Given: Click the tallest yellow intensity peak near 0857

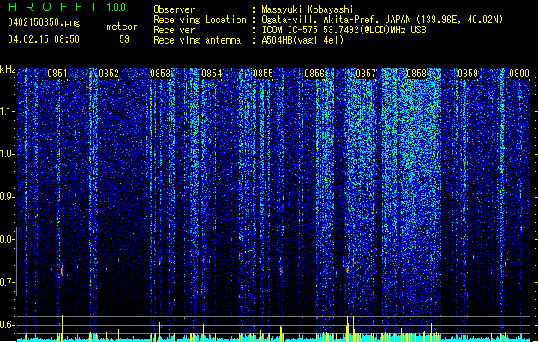Looking at the screenshot, I should coord(348,328).
